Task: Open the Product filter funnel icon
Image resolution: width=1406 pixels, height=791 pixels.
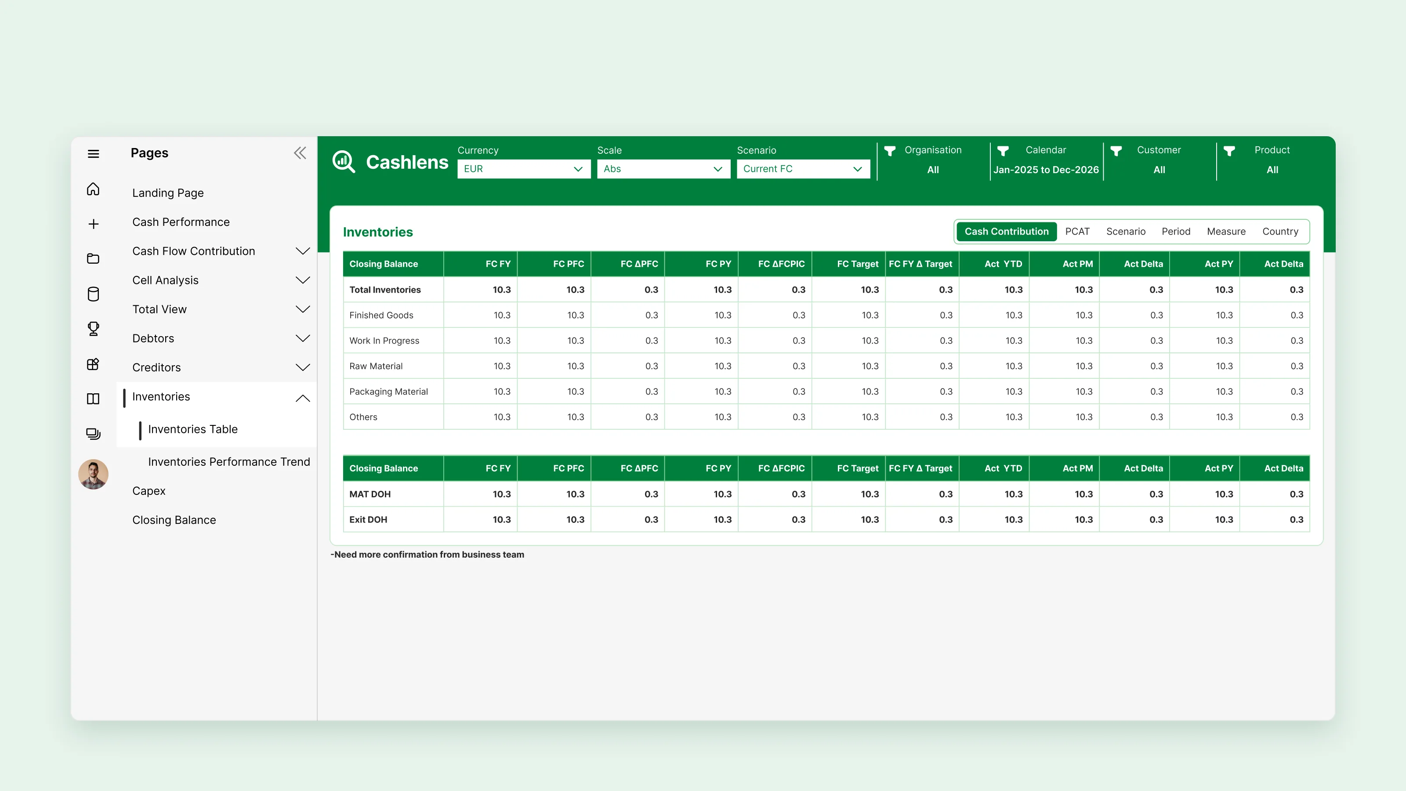Action: point(1229,151)
